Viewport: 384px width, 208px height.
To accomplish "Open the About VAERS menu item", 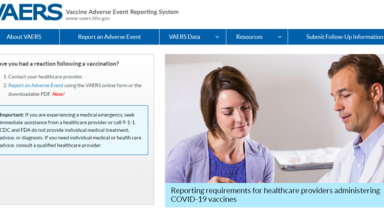I will tap(24, 37).
